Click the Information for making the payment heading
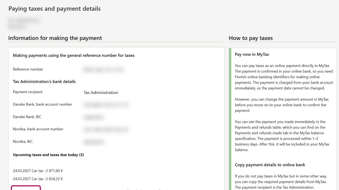339x190 pixels. pyautogui.click(x=55, y=38)
